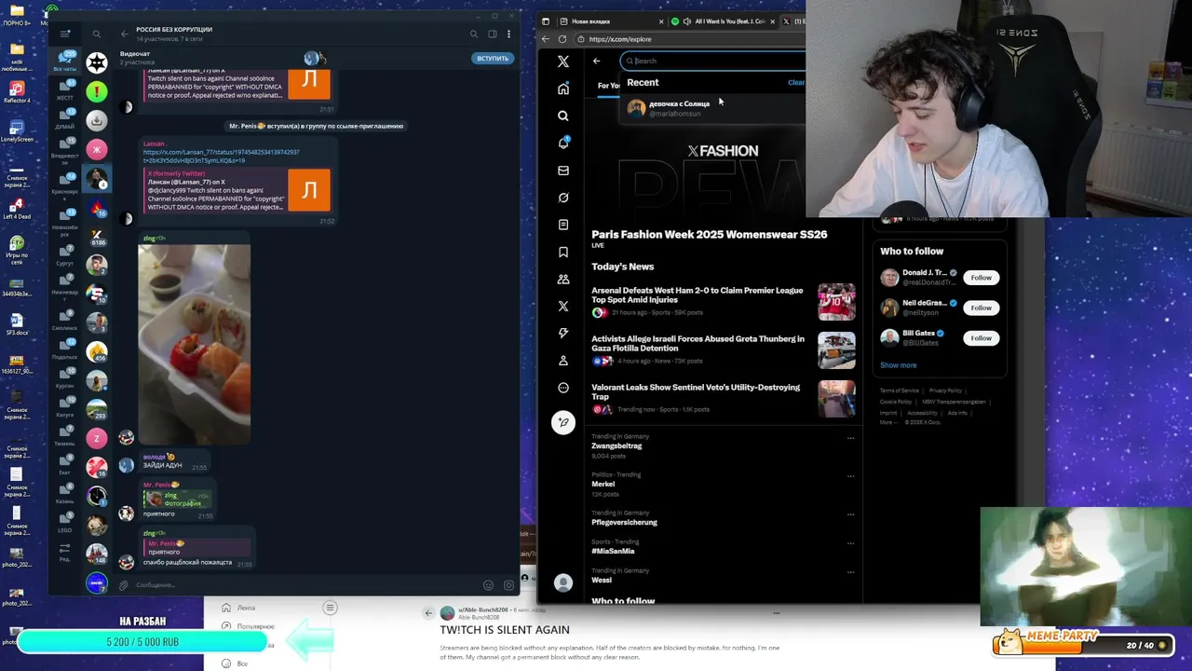This screenshot has width=1192, height=671.
Task: Open the X Lists icon
Action: tap(563, 225)
